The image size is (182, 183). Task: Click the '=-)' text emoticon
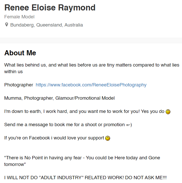point(129,125)
